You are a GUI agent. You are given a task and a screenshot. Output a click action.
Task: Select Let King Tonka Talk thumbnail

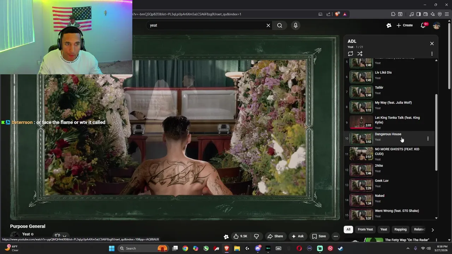pyautogui.click(x=361, y=123)
